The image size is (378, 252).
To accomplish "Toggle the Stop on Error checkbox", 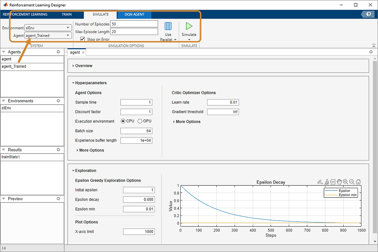I will 82,39.
